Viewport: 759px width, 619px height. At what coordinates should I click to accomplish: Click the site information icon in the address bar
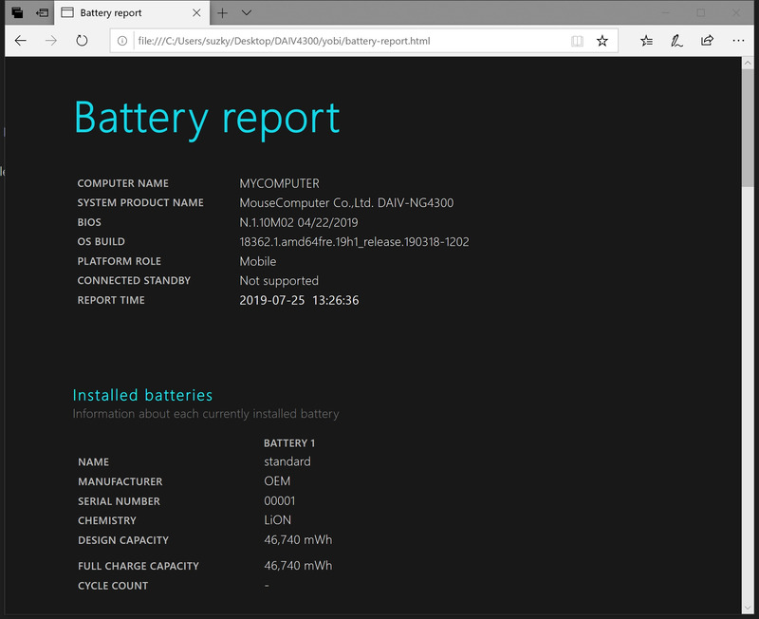[x=122, y=41]
